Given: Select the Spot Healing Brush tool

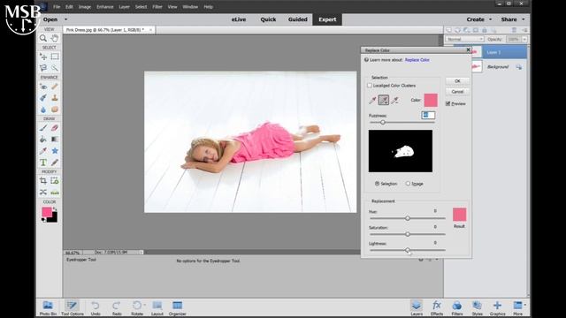Looking at the screenshot, I should coord(55,87).
